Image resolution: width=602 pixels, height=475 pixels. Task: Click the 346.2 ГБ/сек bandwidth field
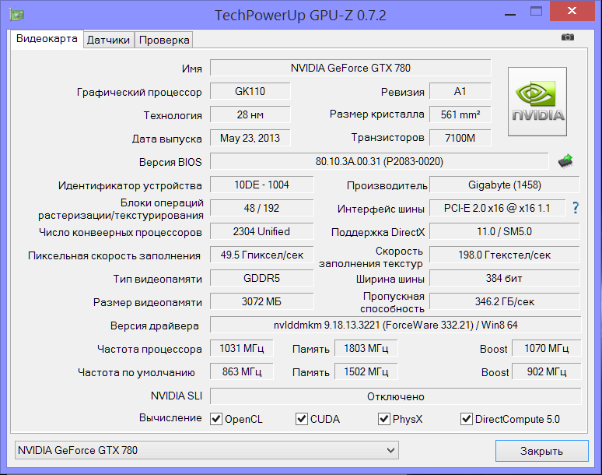coord(505,301)
